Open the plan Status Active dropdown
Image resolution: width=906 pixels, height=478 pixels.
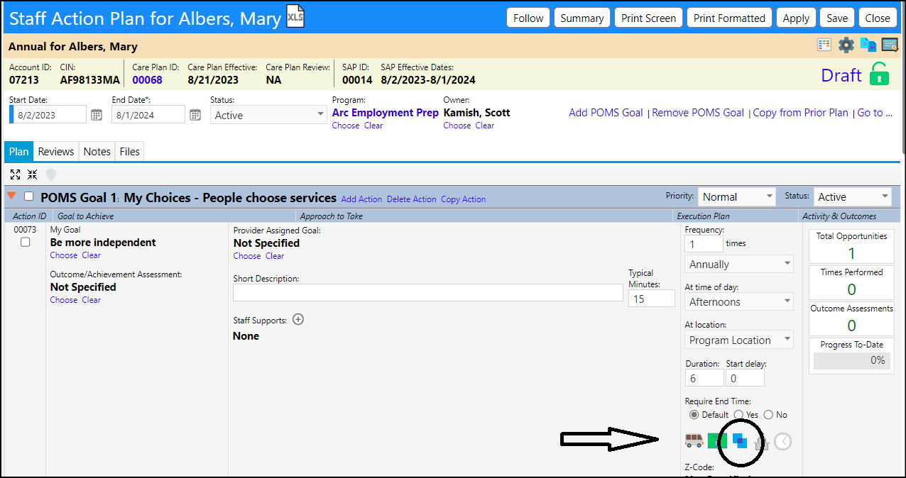[268, 115]
